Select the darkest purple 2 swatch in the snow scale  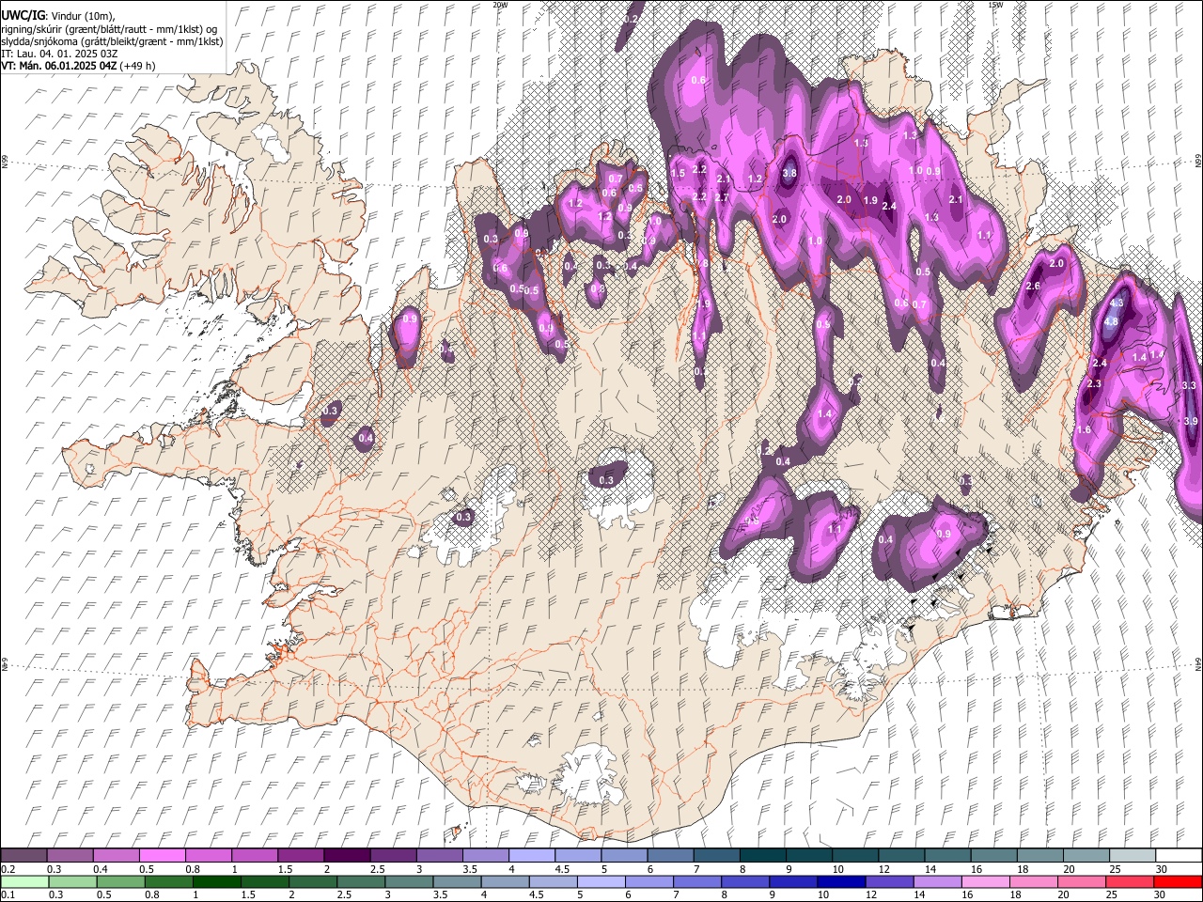[346, 856]
